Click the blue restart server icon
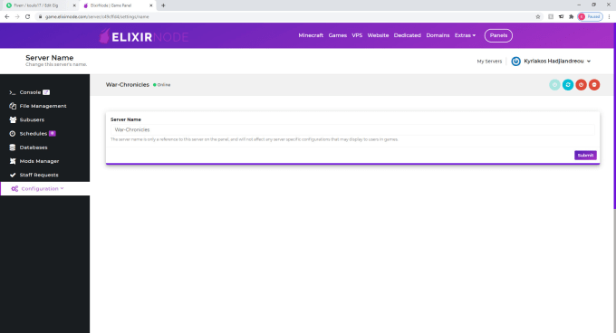 568,85
